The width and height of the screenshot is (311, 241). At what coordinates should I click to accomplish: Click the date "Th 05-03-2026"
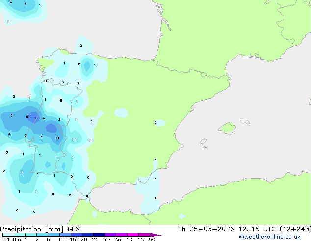pos(206,229)
